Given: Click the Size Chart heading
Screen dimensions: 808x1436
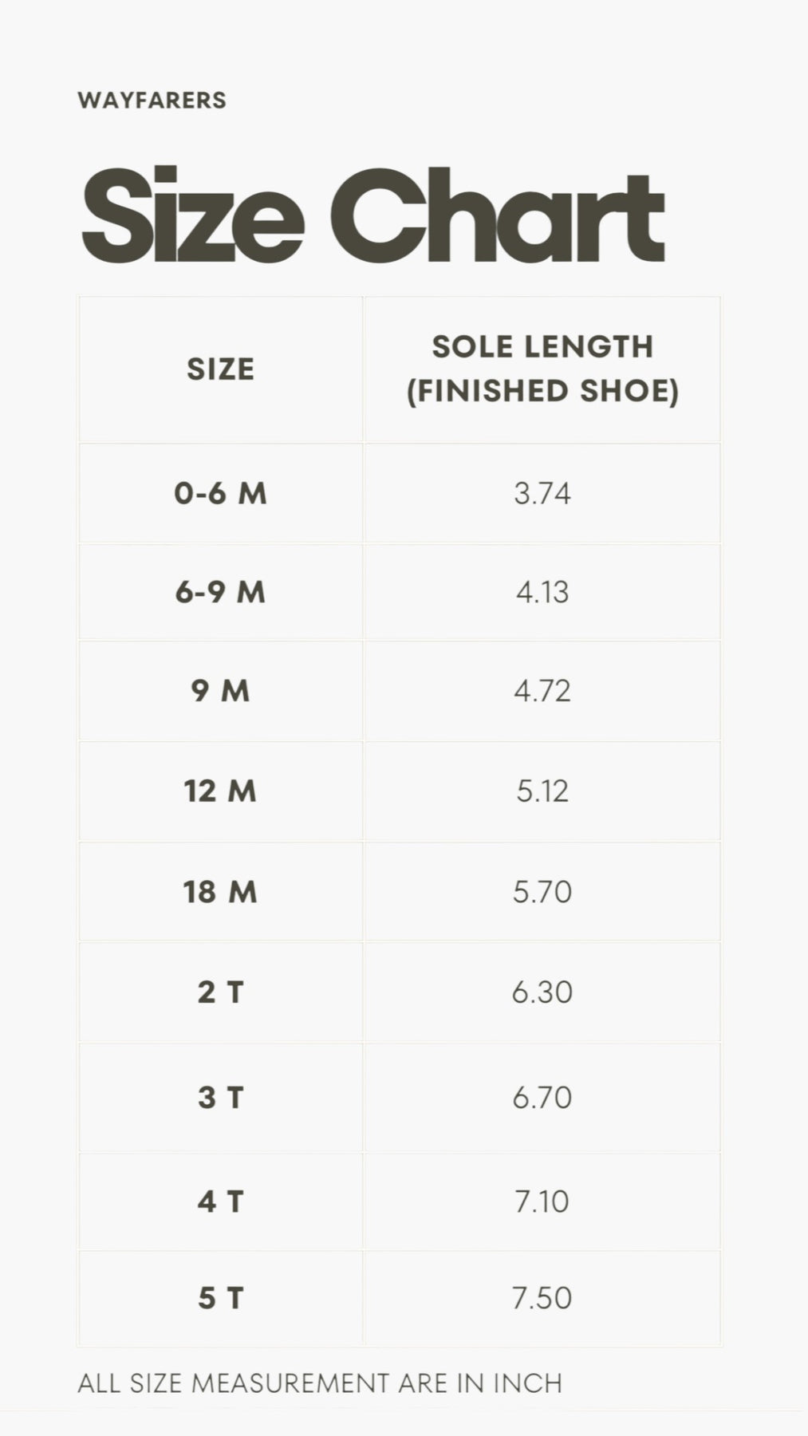Looking at the screenshot, I should 373,215.
